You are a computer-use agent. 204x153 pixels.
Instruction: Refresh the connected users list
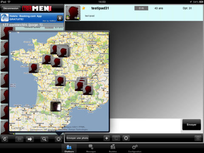coord(5,139)
